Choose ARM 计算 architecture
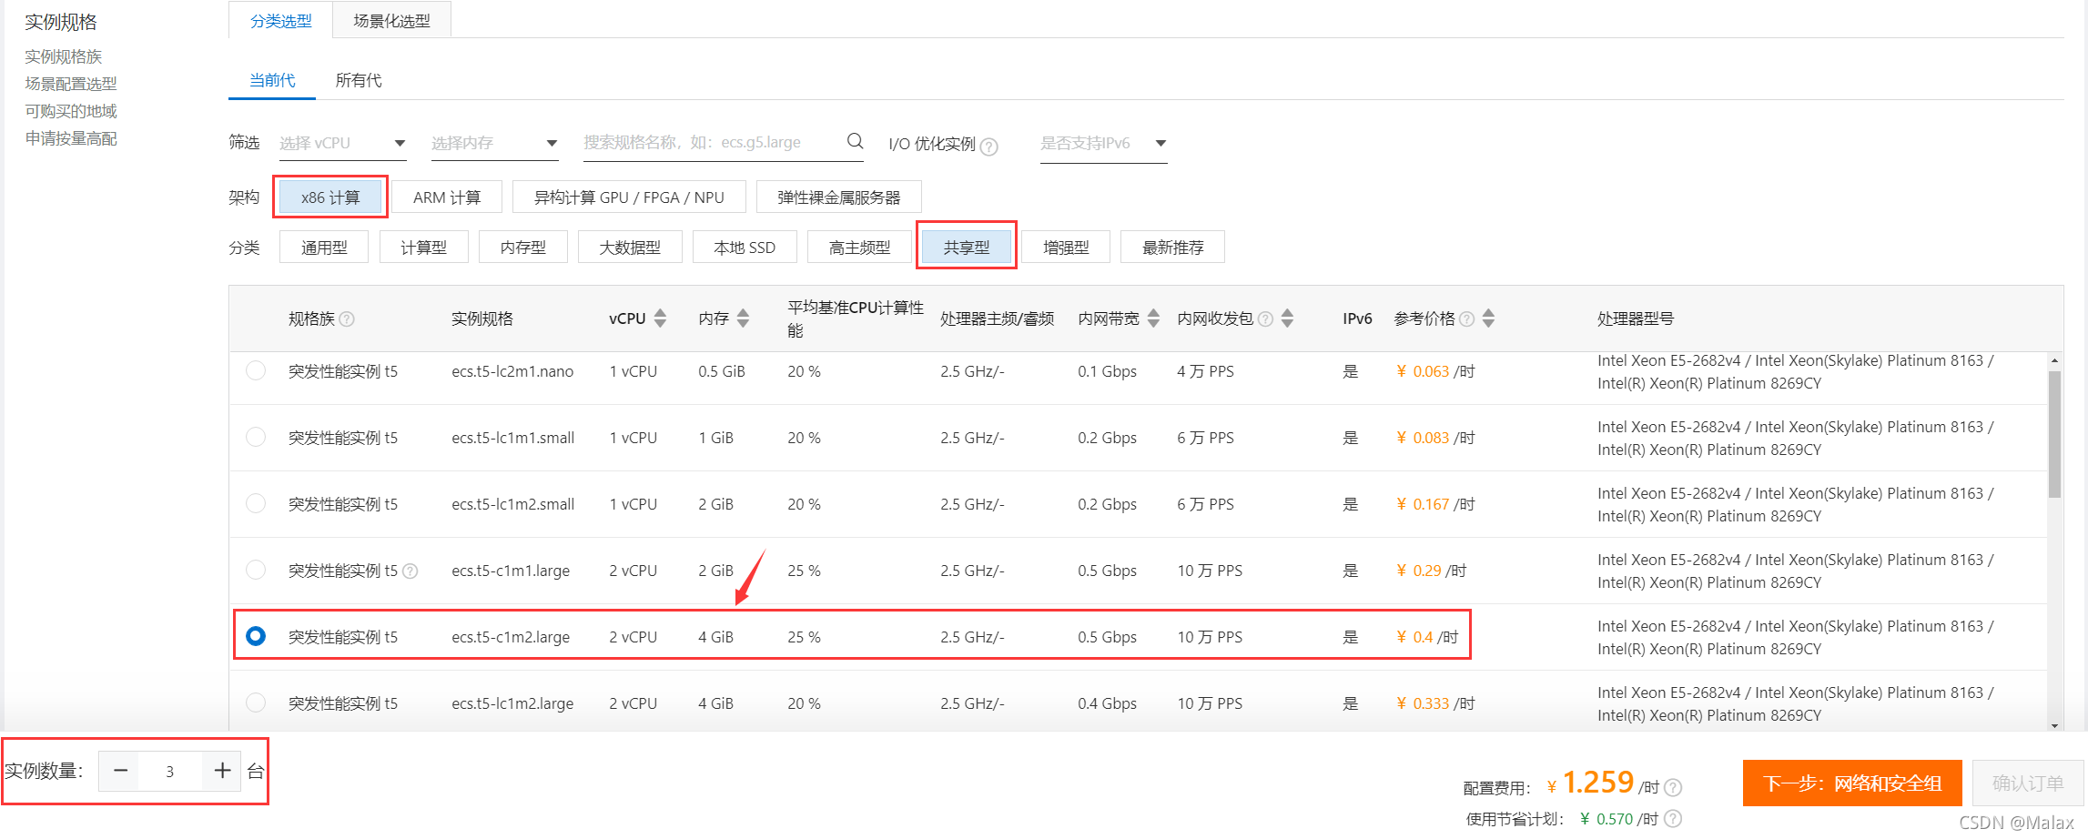The height and width of the screenshot is (839, 2088). (447, 197)
